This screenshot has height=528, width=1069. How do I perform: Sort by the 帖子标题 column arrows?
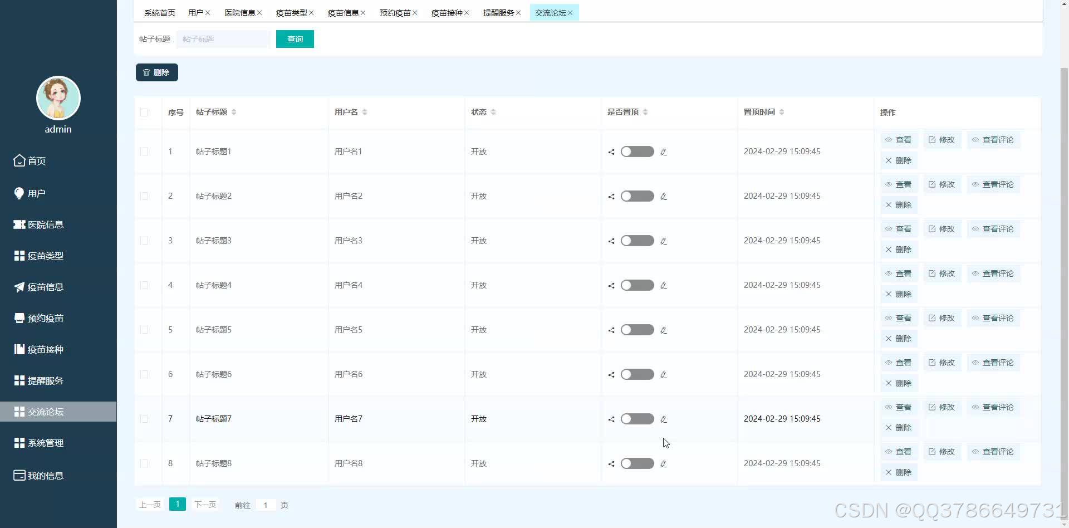(x=234, y=112)
